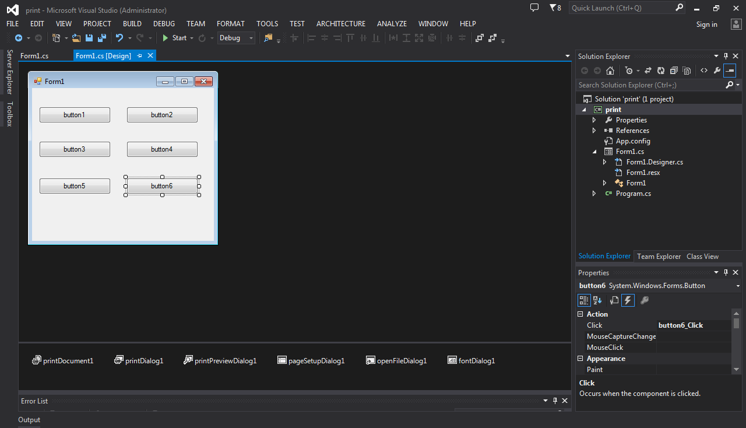Open the feedback notification speech bubble icon

coord(534,8)
